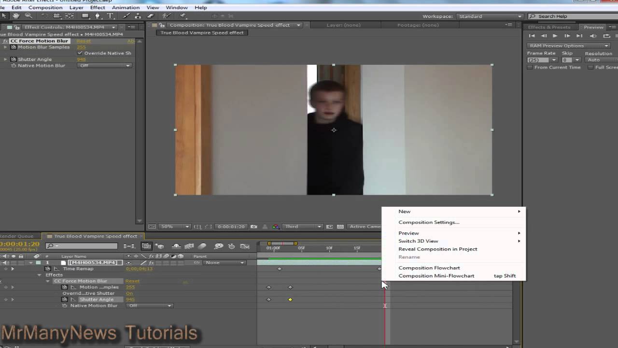Select the Puppet Pin tool
618x348 pixels.
pyautogui.click(x=183, y=16)
